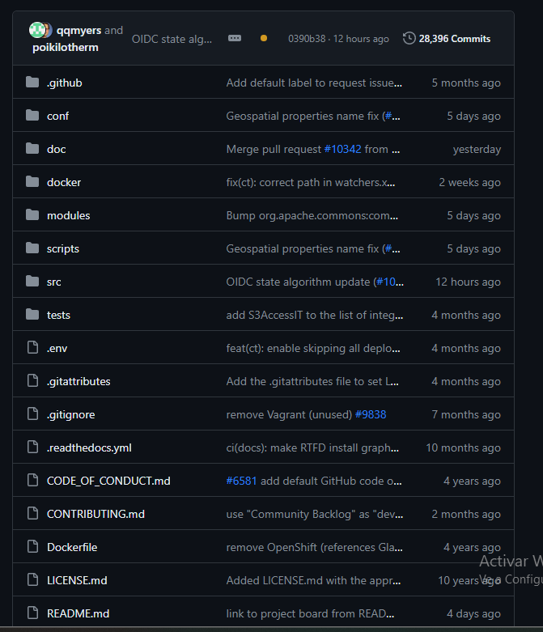Viewport: 543px width, 632px height.
Task: Click the qqmyers avatar image
Action: point(37,30)
